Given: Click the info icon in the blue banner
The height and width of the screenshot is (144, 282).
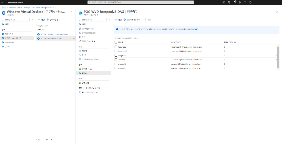Looking at the screenshot, I should click(117, 29).
